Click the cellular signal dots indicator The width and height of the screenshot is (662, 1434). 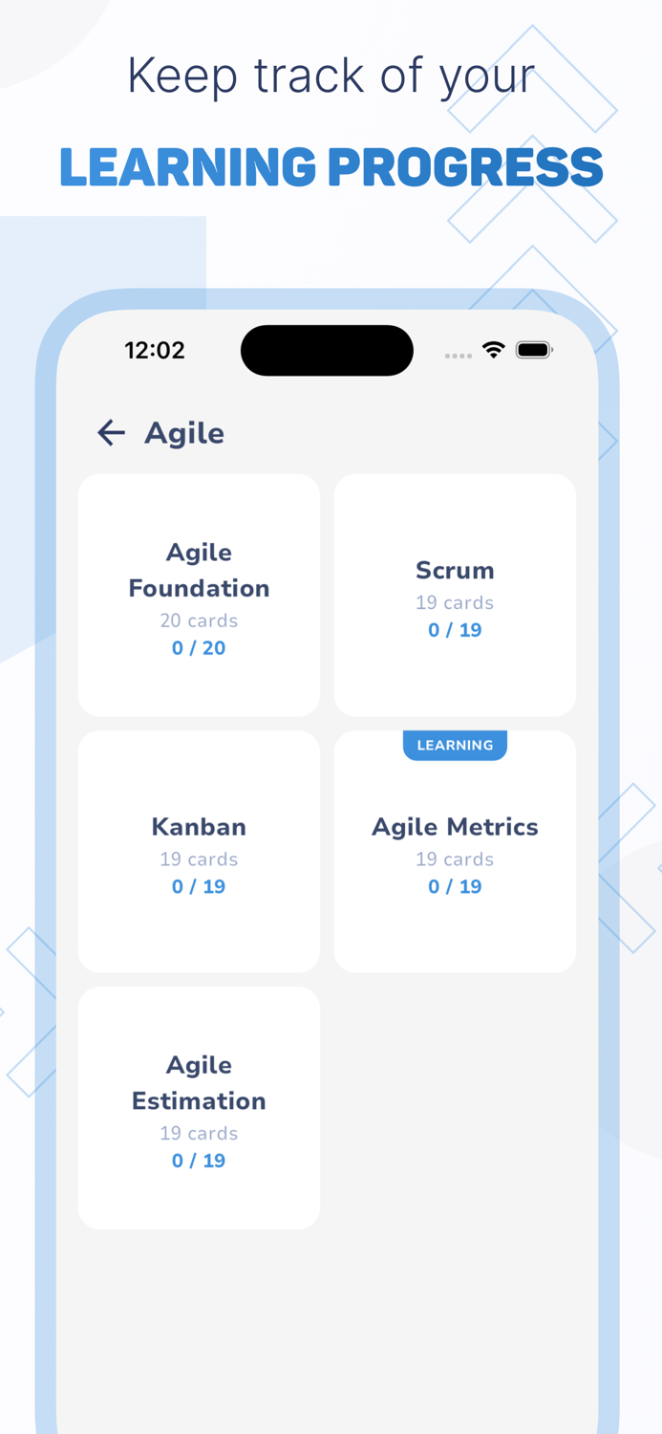459,355
